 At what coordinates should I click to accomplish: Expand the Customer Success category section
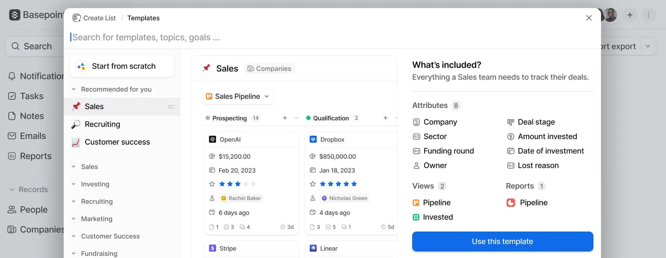coord(74,236)
